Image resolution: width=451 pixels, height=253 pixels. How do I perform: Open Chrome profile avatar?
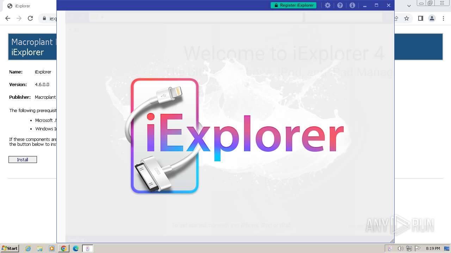pyautogui.click(x=432, y=18)
